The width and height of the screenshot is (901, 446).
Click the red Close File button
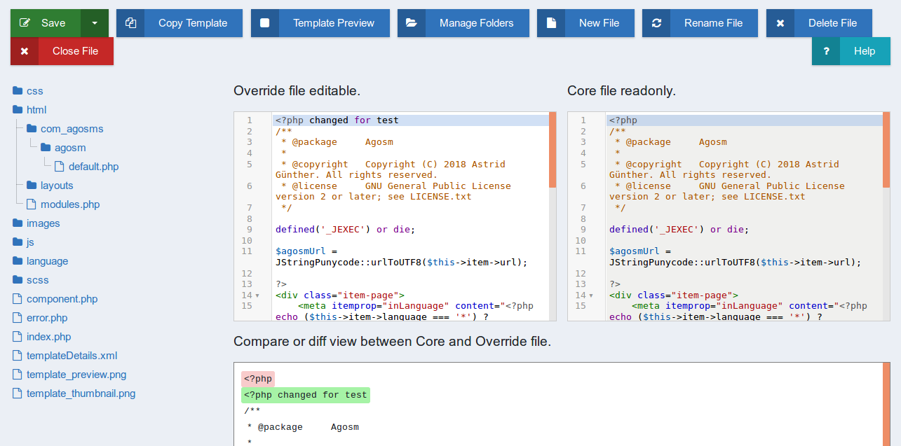coord(62,51)
